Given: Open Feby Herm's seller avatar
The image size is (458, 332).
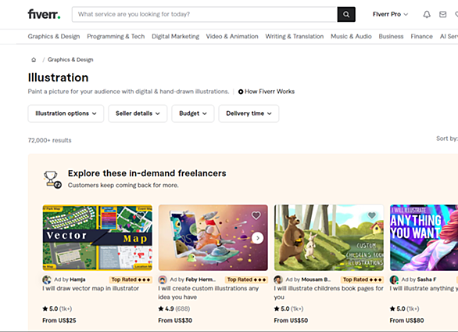Looking at the screenshot, I should coord(163,280).
